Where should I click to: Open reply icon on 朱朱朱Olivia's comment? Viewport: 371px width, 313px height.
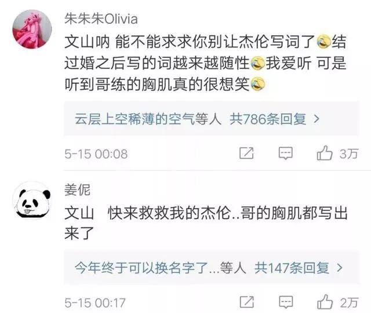(x=286, y=153)
